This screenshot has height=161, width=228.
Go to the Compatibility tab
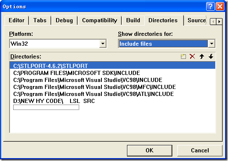click(x=99, y=20)
